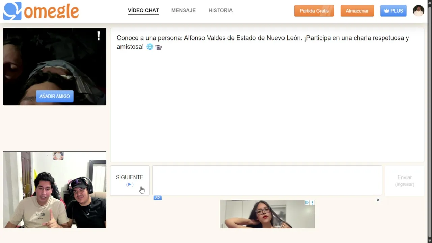
Task: Click the chat message input field
Action: point(267,180)
